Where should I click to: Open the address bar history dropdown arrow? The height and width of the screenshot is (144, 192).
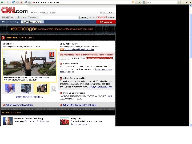pos(136,2)
